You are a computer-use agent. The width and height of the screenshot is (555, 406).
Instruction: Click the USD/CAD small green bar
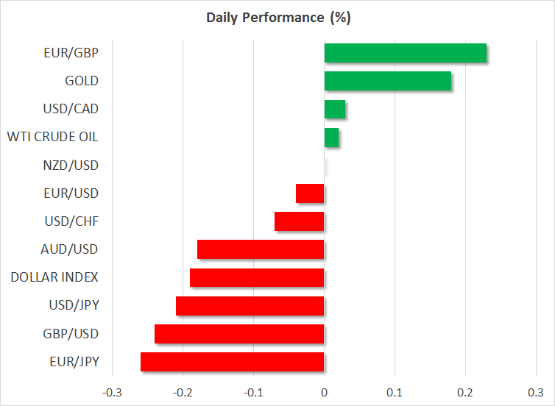point(335,109)
